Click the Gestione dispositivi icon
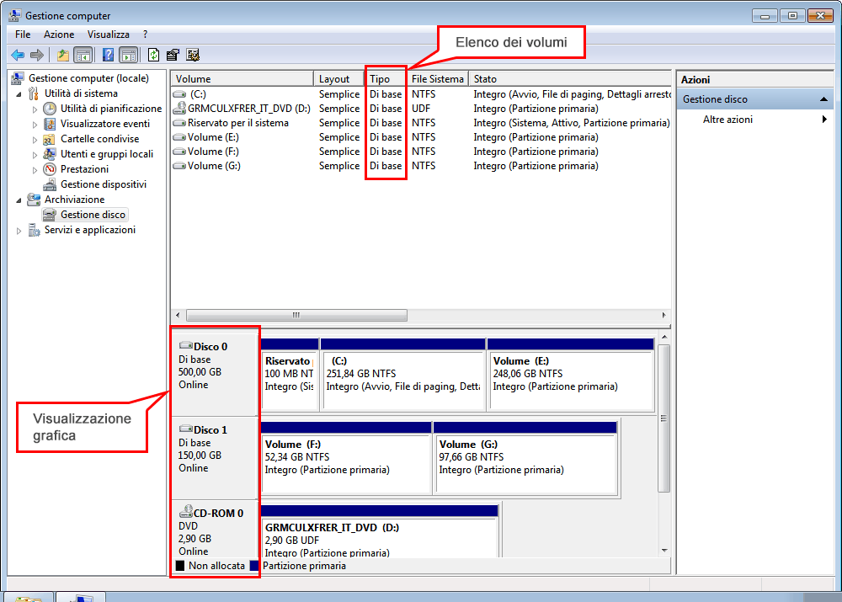Viewport: 842px width, 602px height. tap(50, 184)
